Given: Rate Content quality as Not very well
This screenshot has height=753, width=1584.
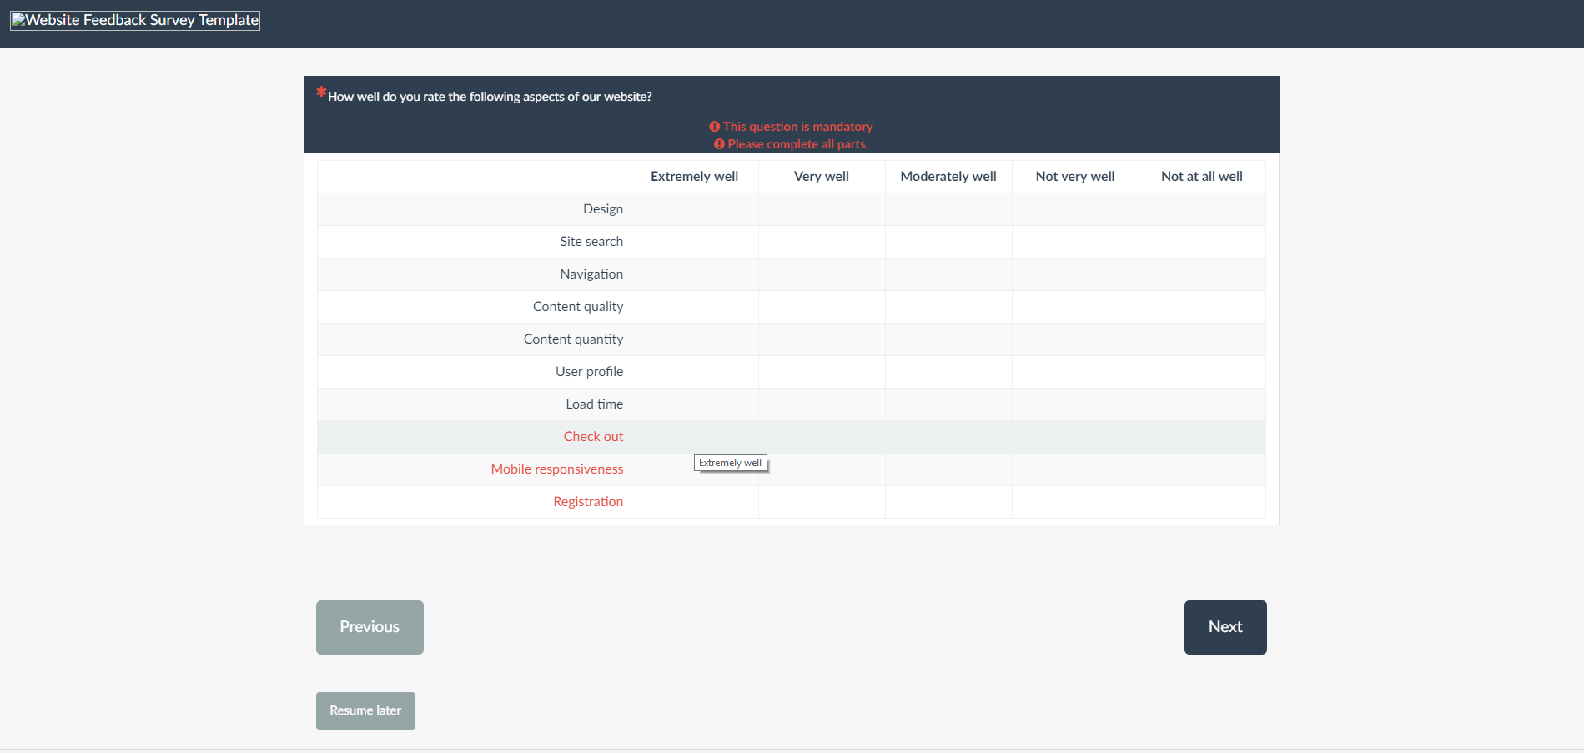Looking at the screenshot, I should [x=1075, y=307].
